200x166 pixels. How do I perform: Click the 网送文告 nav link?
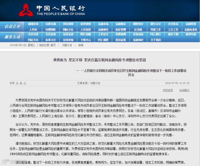[x=33, y=40]
